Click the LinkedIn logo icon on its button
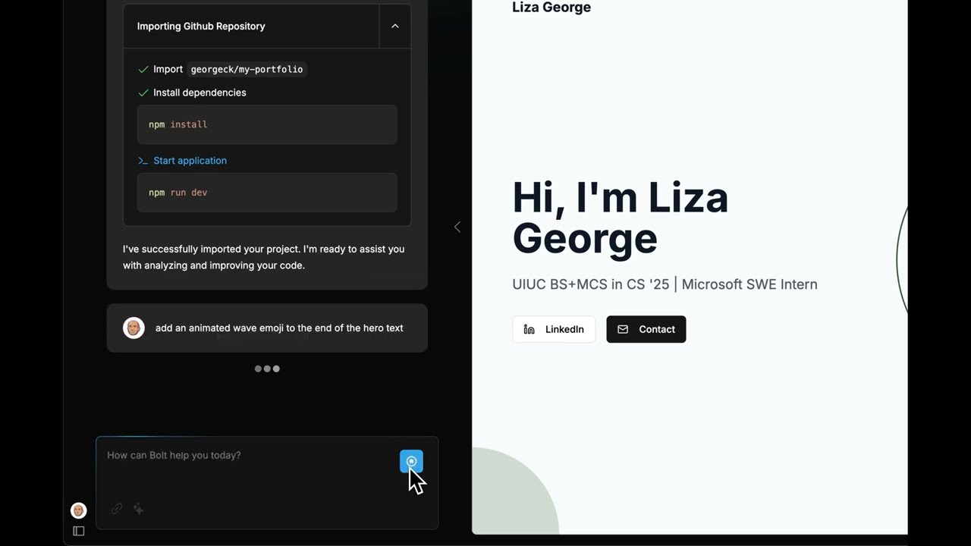971x546 pixels. (529, 329)
